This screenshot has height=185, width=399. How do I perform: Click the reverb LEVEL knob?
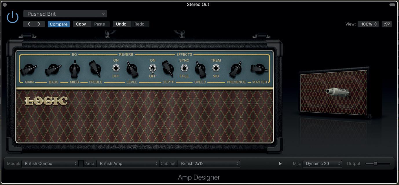(132, 69)
